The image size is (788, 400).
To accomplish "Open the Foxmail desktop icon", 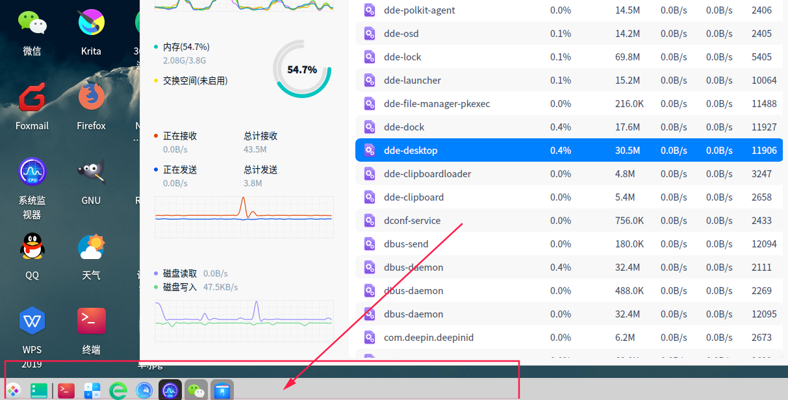I will coord(32,97).
